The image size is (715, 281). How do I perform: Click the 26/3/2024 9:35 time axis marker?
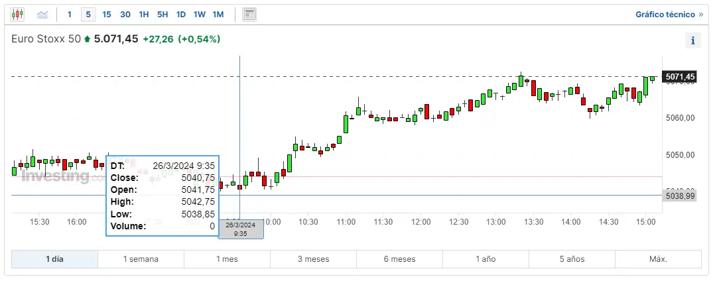click(241, 229)
